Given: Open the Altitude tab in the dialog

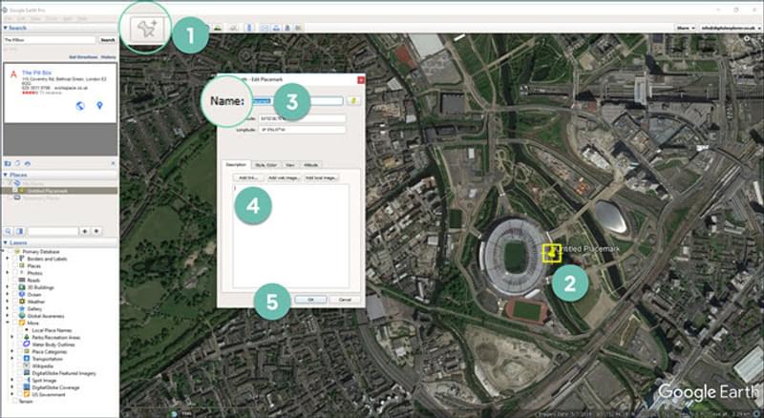Looking at the screenshot, I should pos(311,165).
